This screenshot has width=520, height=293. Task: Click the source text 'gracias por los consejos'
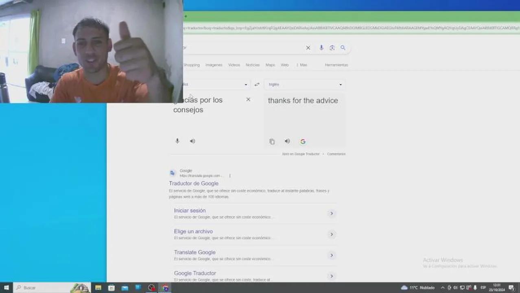coord(198,105)
